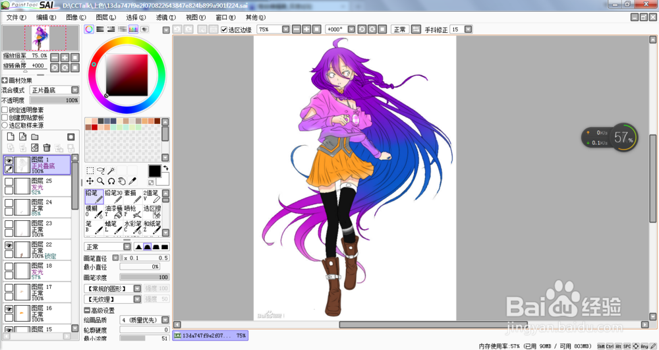Open brush blend mode 正常 dropdown
The image size is (659, 350).
tap(127, 247)
